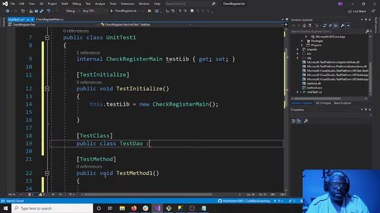Click Categorized icon in Properties panel
380x213 pixels.
point(293,121)
